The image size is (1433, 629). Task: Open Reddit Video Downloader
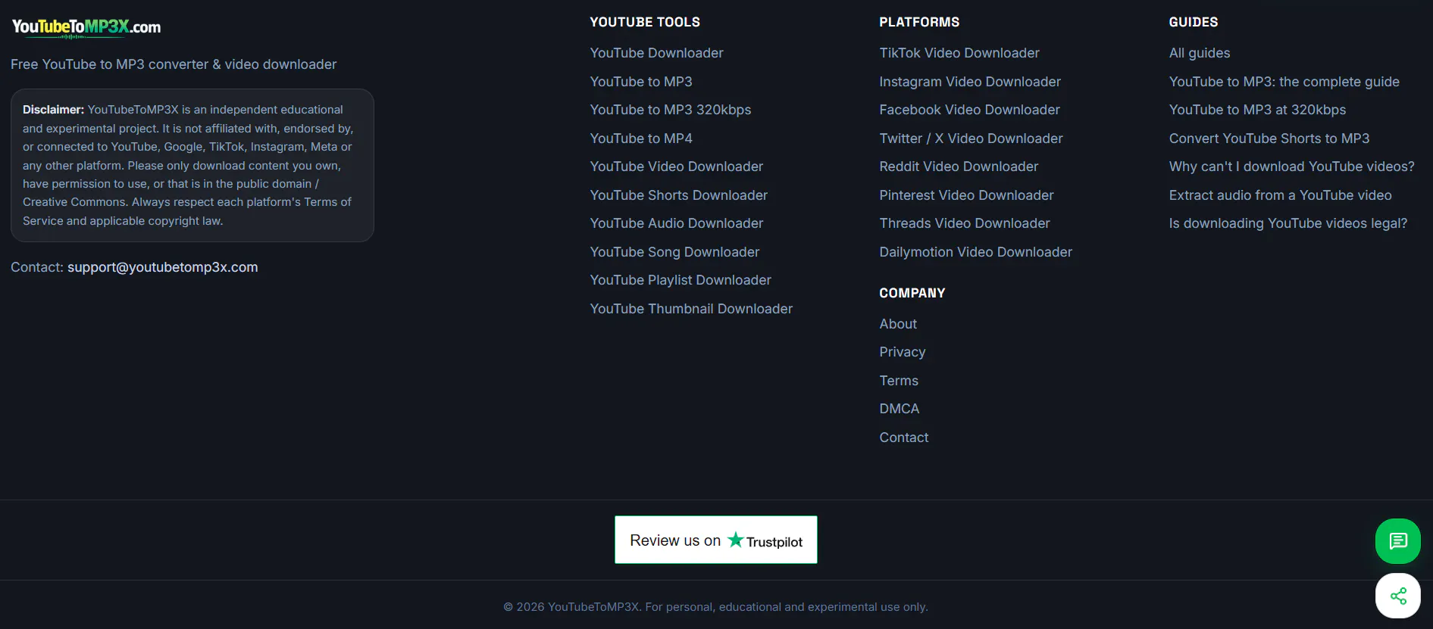coord(959,167)
